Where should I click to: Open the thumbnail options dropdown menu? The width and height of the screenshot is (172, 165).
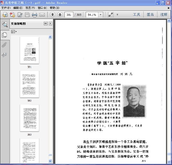tap(14, 32)
